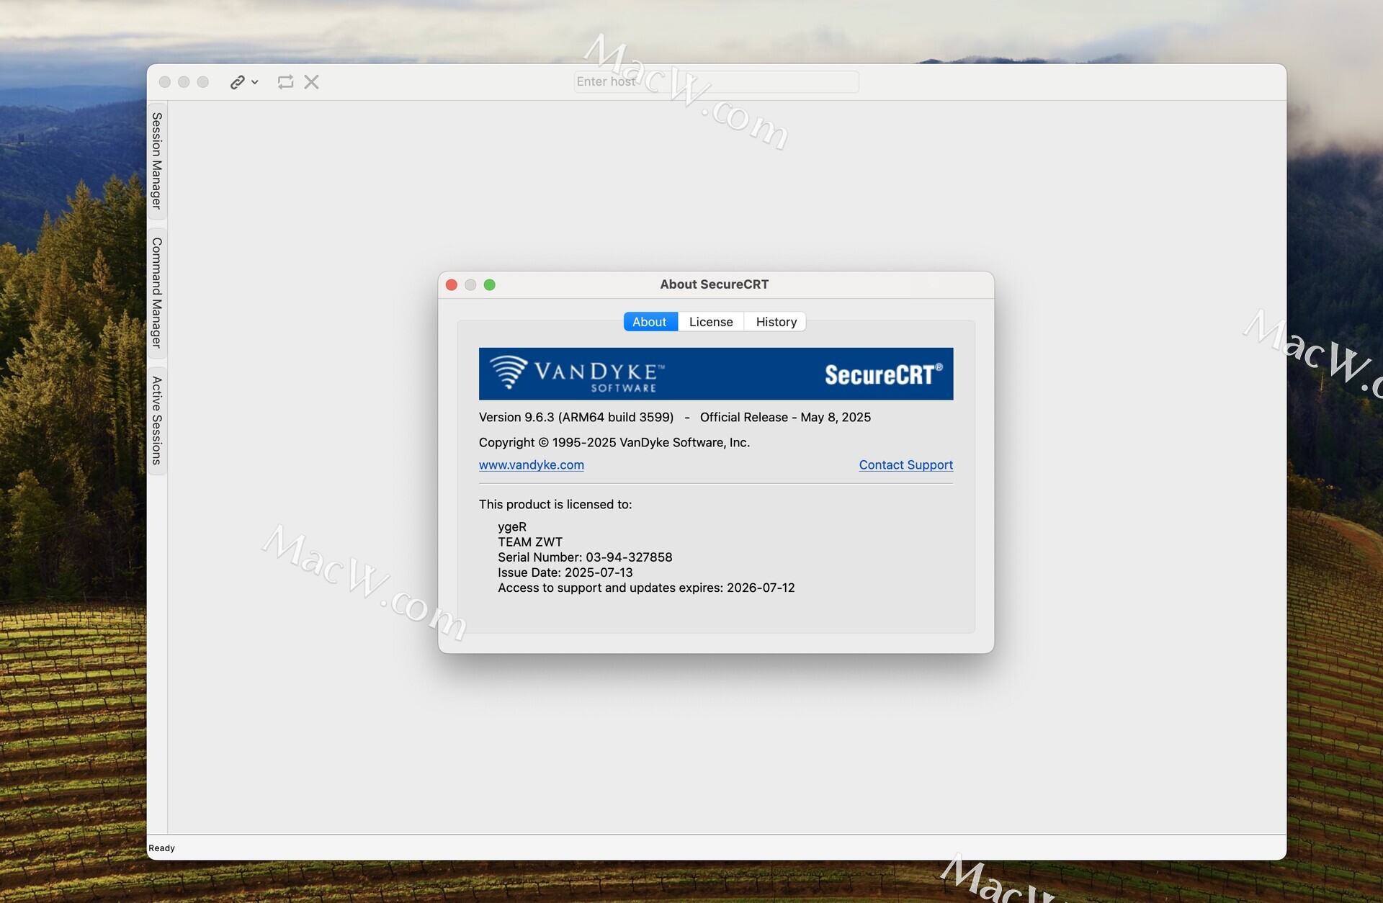Viewport: 1383px width, 903px height.
Task: Click the Contact Support link
Action: coord(905,465)
